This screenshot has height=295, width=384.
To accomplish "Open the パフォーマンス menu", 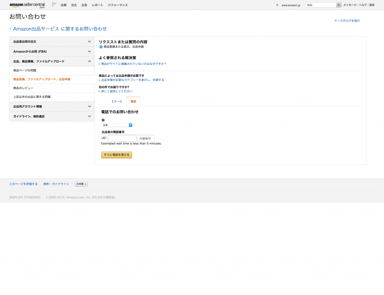I will (118, 5).
